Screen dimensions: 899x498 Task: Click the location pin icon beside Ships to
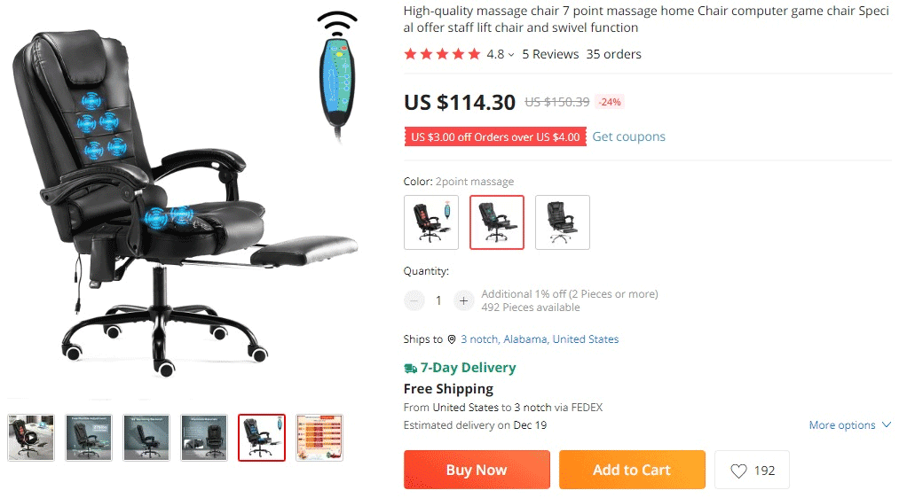(452, 339)
